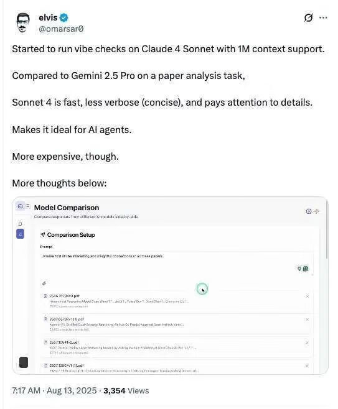The image size is (338, 409).
Task: Click the paperclip attach files icon
Action: tap(44, 283)
